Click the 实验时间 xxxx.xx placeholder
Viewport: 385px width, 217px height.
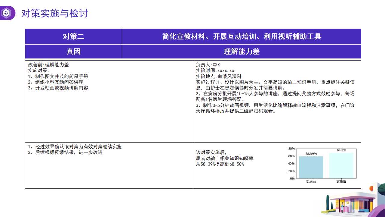pos(215,71)
